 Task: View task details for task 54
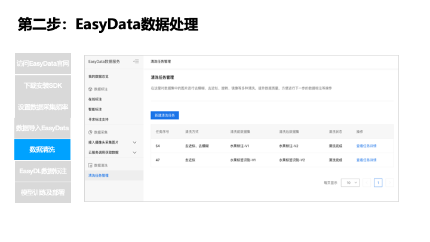[x=366, y=146]
